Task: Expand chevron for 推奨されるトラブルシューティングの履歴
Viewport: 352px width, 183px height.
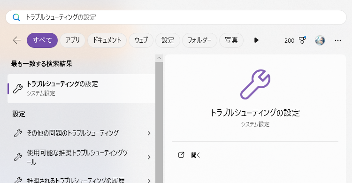Action: pos(149,181)
